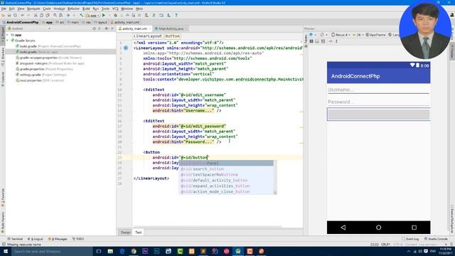Open Edge browser from the taskbar
Viewport: 455px width, 256px height.
tap(122, 251)
